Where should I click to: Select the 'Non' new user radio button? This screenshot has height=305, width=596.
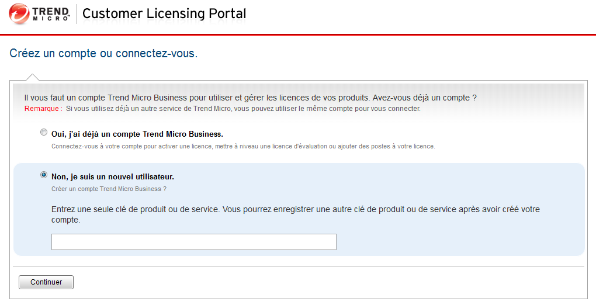44,175
